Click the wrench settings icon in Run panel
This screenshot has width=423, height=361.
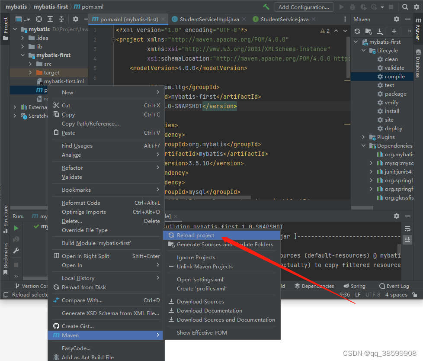(x=15, y=250)
